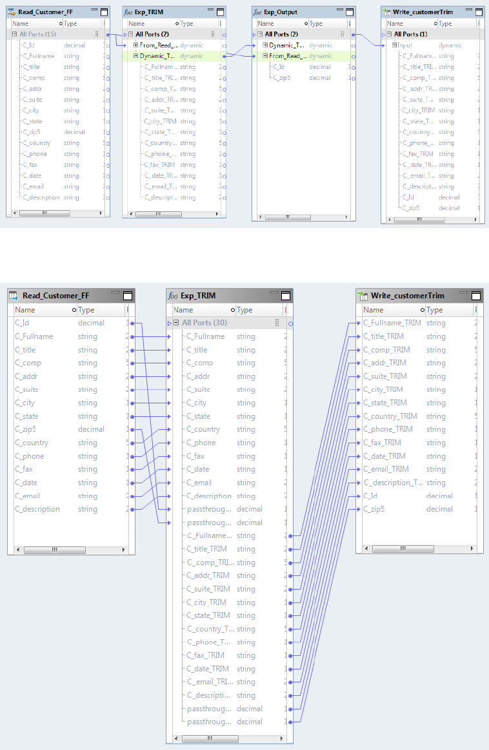Image resolution: width=489 pixels, height=750 pixels.
Task: Collapse All Ports (2) in Exp_Output
Action: (x=260, y=34)
